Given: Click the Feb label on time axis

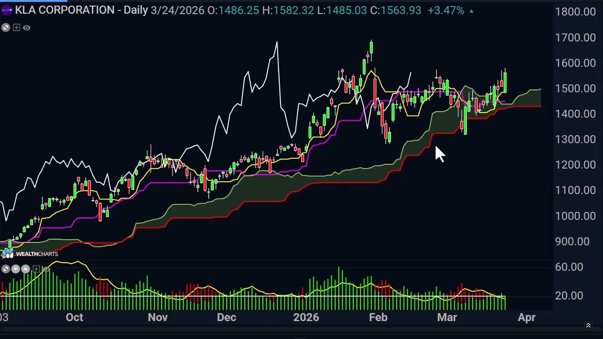Looking at the screenshot, I should point(378,317).
